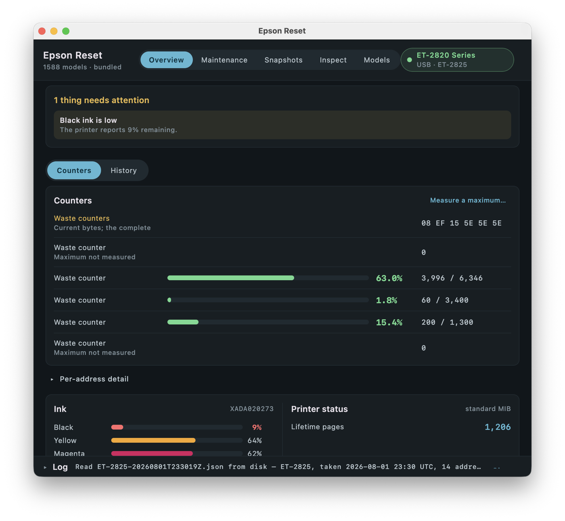The width and height of the screenshot is (565, 521).
Task: Click the "Black" ink row label
Action: pos(64,427)
